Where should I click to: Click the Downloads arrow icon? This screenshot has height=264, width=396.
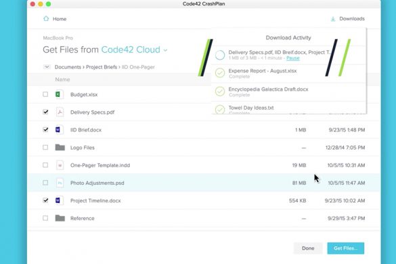333,19
